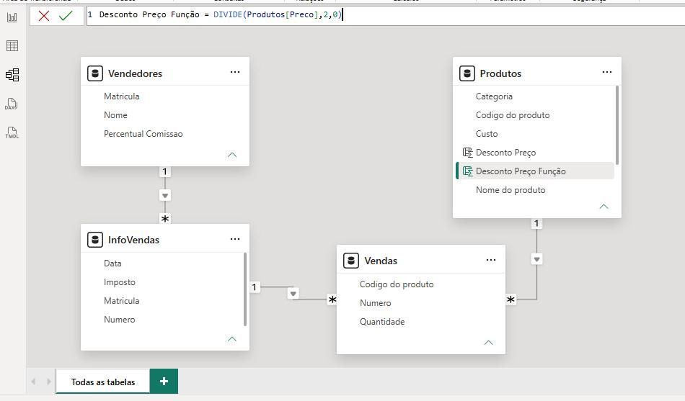
Task: Select Percentual Comissao field
Action: click(x=143, y=134)
